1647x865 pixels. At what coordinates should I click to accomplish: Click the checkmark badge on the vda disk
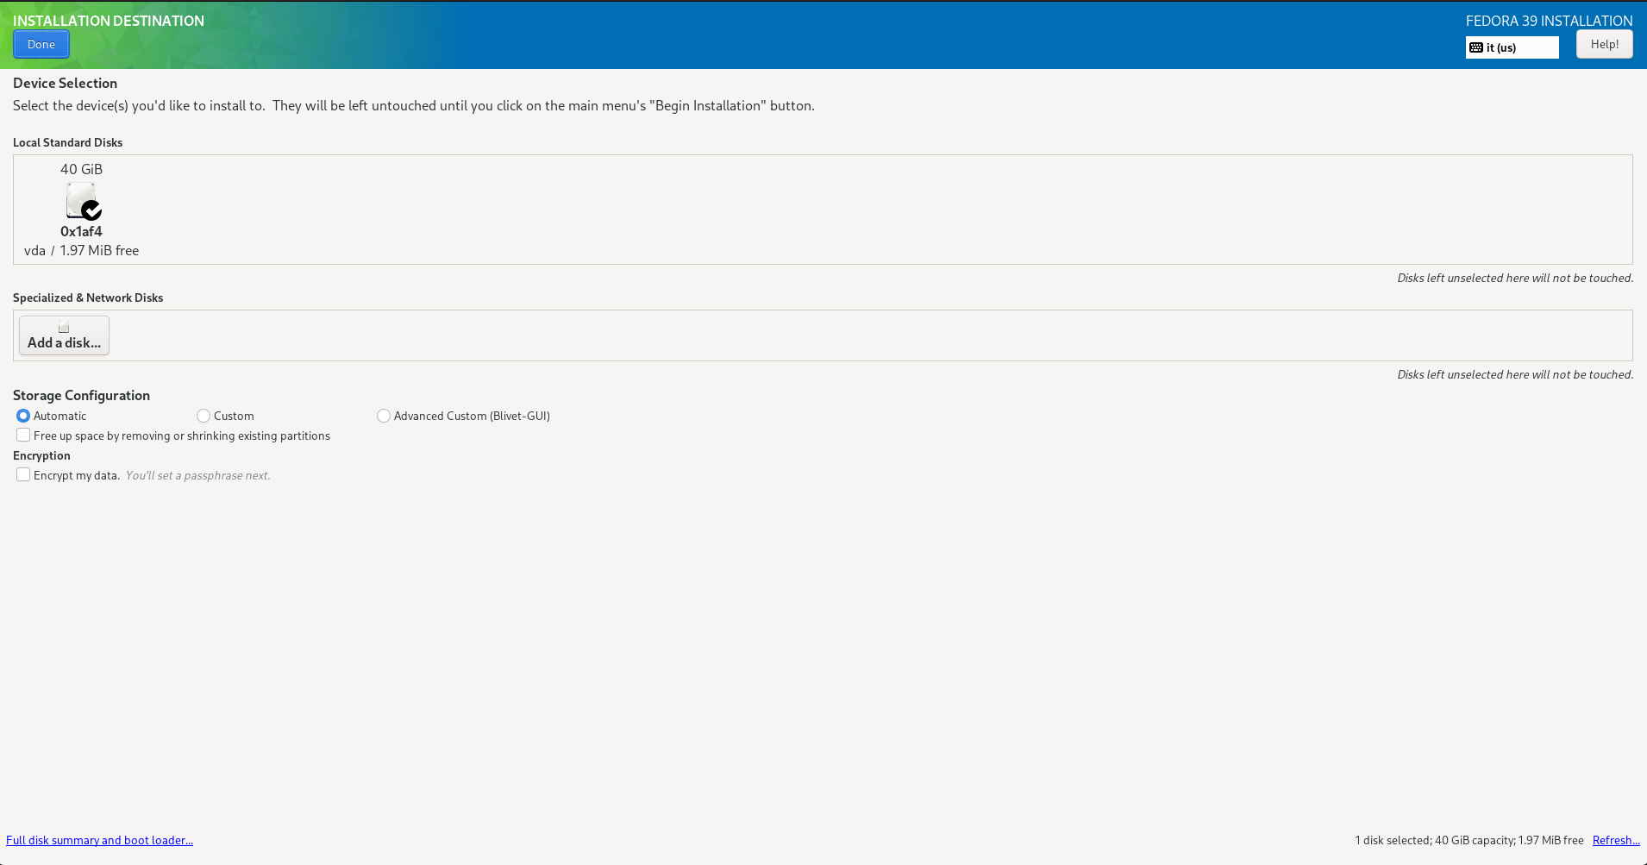[92, 210]
